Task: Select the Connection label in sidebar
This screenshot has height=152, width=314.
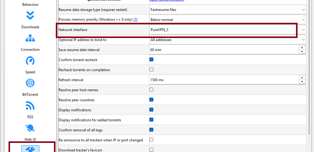Action: [30, 50]
